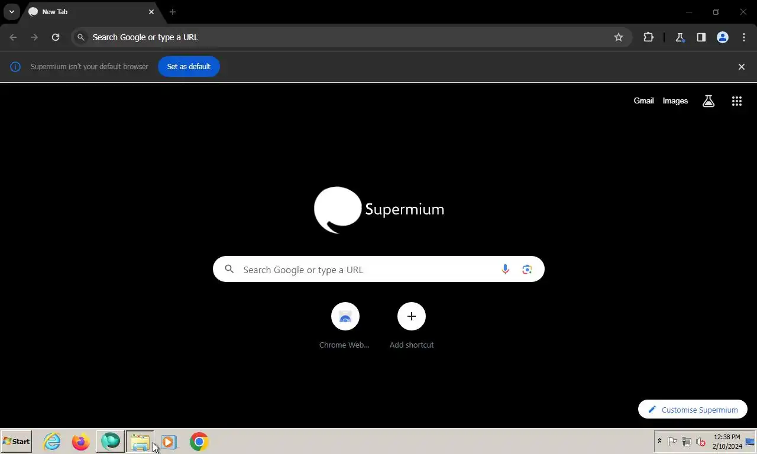Select the Supermium taskbar icon
The width and height of the screenshot is (757, 454).
(x=111, y=442)
